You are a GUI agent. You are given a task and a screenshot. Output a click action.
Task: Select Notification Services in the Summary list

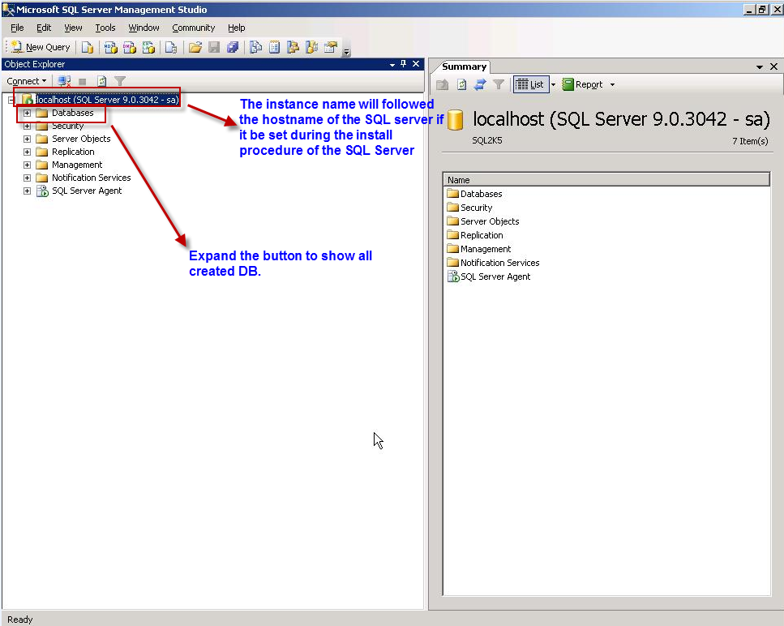499,263
